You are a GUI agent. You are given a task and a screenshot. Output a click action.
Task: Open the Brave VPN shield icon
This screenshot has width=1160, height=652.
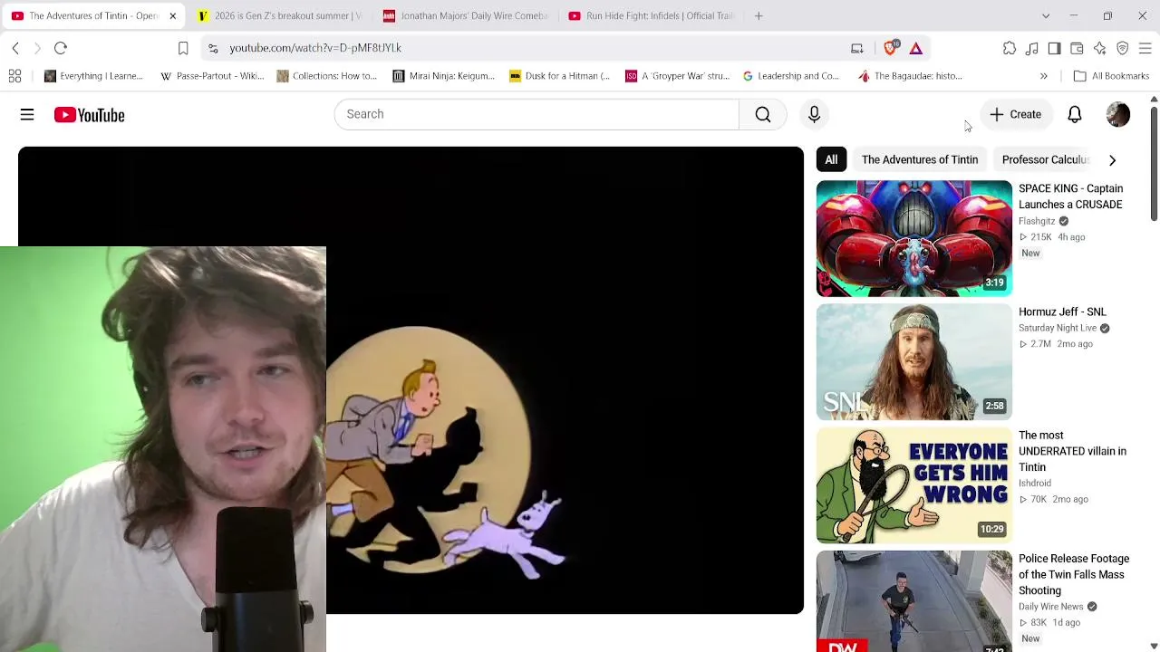pos(1122,48)
